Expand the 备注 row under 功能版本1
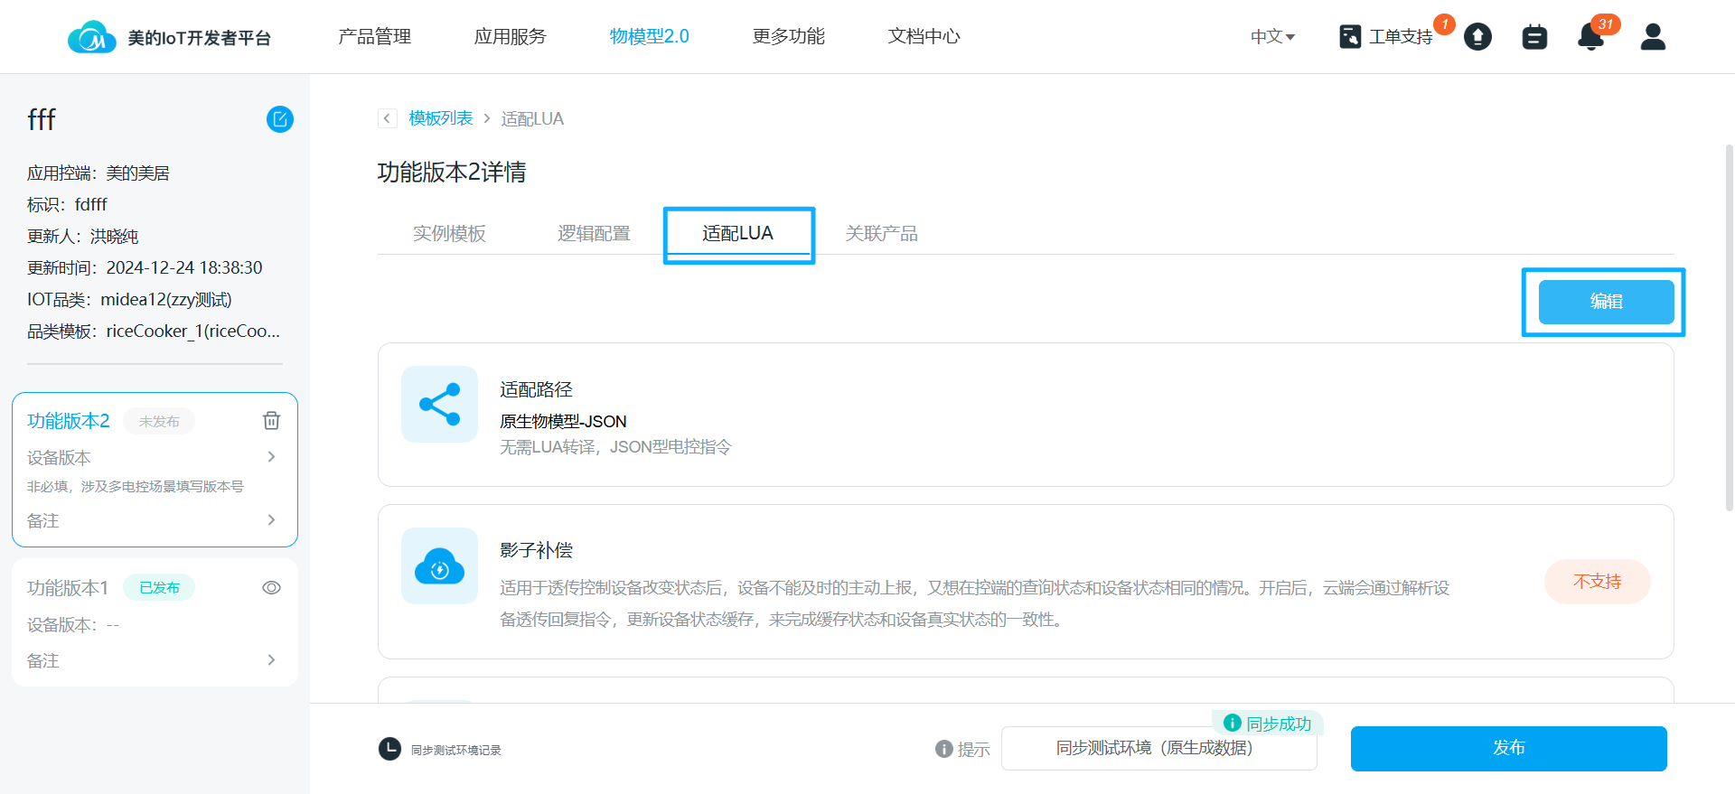 click(x=271, y=660)
